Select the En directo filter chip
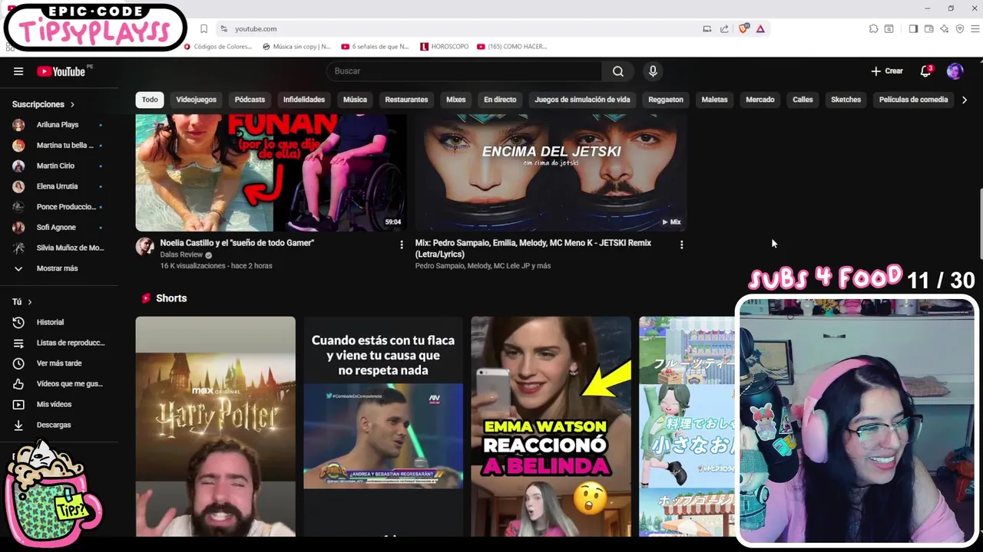 click(500, 100)
